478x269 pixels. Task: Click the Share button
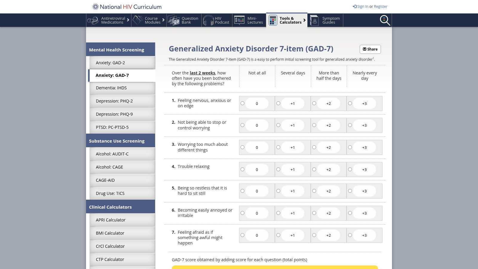(370, 49)
